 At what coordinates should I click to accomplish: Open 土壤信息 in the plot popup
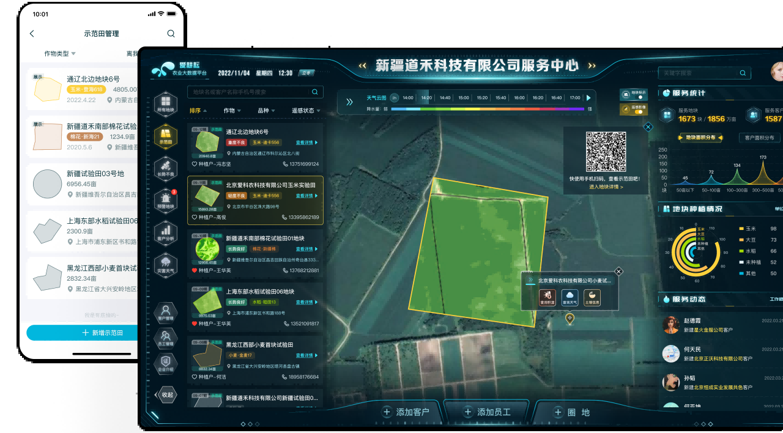(591, 297)
